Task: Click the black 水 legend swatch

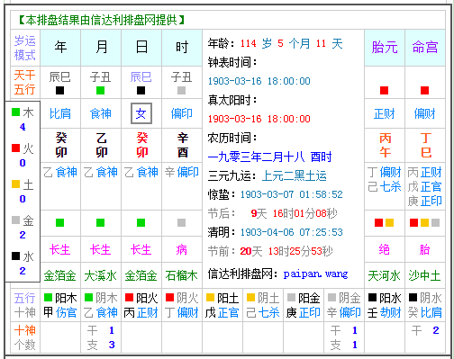Action: [15, 256]
